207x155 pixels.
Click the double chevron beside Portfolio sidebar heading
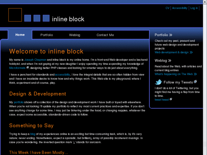click(x=171, y=35)
